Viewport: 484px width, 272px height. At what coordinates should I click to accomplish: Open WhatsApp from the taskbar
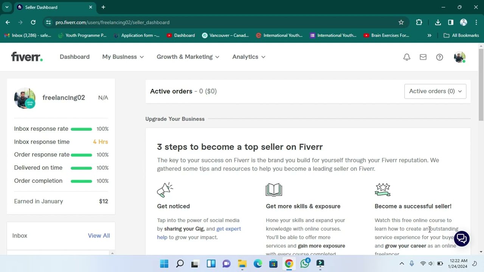[x=305, y=263]
